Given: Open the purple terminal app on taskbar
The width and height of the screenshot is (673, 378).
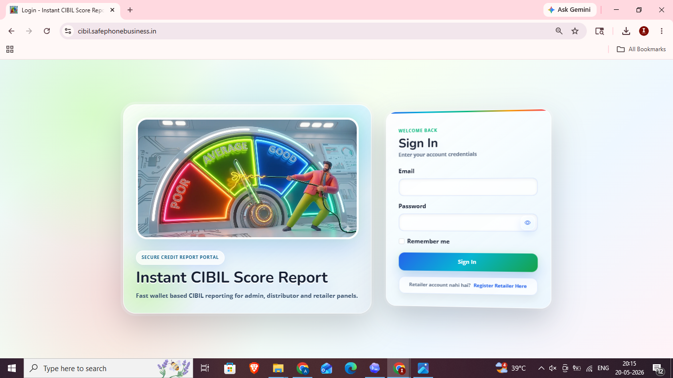Looking at the screenshot, I should coord(375,368).
